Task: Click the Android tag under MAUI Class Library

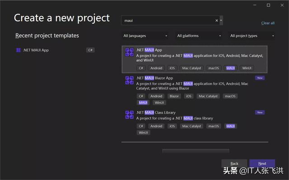Action: point(156,126)
